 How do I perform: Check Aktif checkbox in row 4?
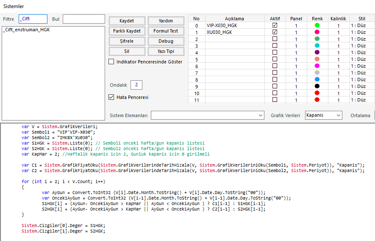pyautogui.click(x=275, y=52)
